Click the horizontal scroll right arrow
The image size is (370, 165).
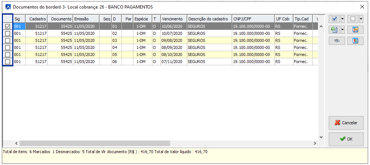pos(315,143)
